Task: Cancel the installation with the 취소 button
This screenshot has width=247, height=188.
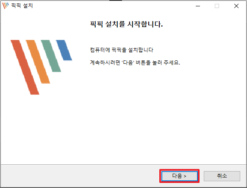Action: tap(222, 176)
